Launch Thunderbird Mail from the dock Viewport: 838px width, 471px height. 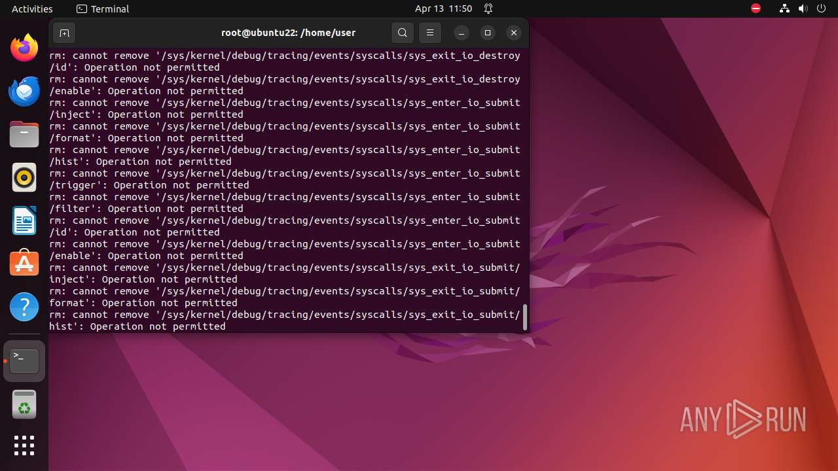point(24,91)
